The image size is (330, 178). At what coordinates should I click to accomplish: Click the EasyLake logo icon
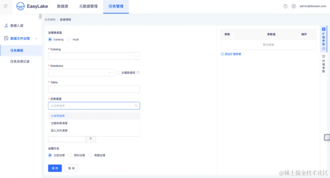click(x=20, y=6)
